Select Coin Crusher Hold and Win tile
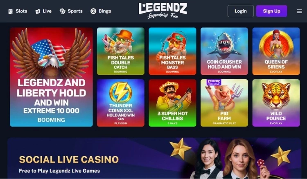This screenshot has width=307, height=179. [224, 51]
